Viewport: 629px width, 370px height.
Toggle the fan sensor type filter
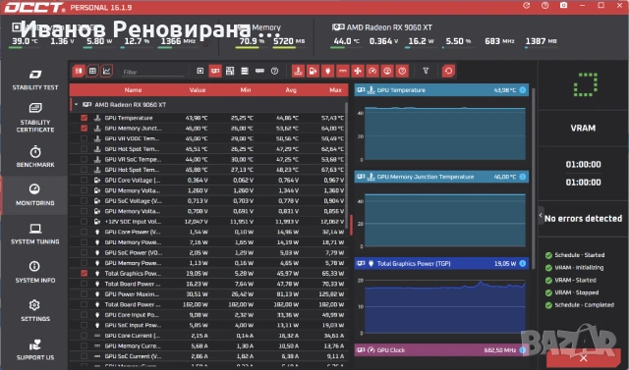[x=358, y=72]
